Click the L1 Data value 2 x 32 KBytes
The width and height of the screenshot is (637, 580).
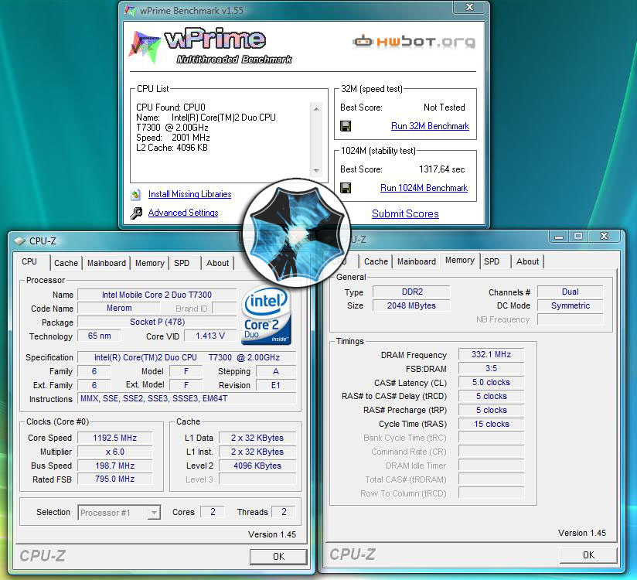[x=257, y=438]
